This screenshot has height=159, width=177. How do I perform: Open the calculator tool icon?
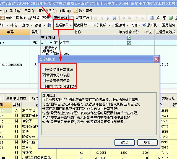pos(152,18)
